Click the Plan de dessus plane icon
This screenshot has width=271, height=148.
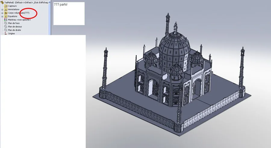(x=6, y=26)
